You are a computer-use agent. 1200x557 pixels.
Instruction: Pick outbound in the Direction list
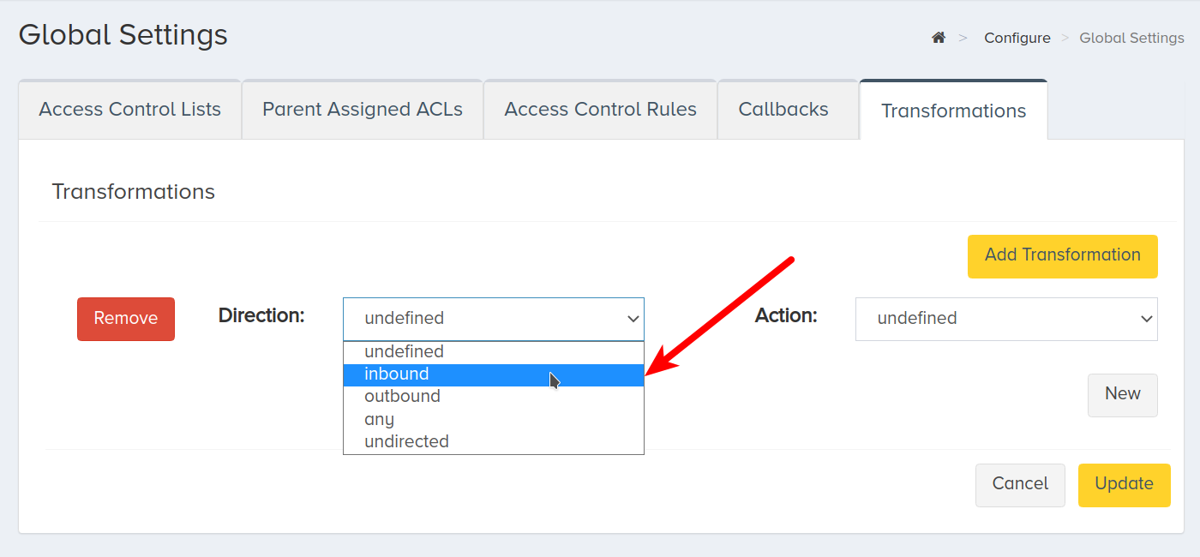point(494,397)
